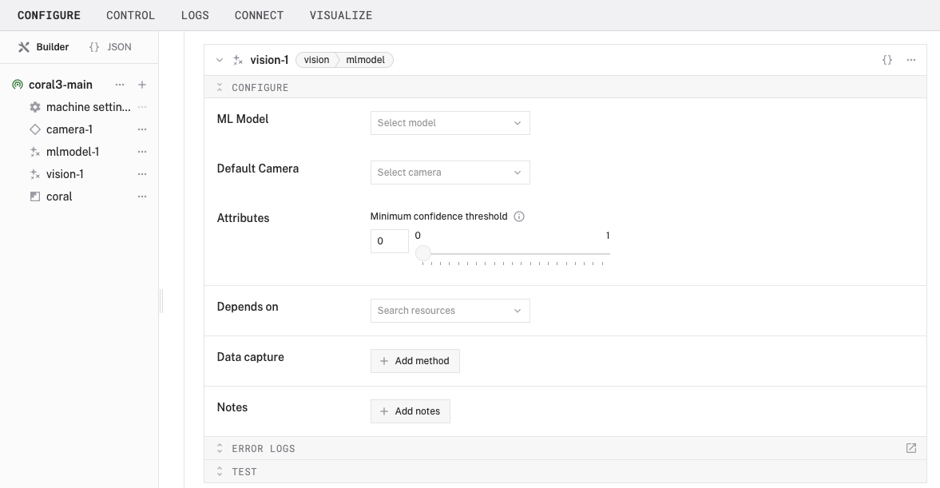940x488 pixels.
Task: Select mlmodel-1 in the tree
Action: [x=73, y=152]
